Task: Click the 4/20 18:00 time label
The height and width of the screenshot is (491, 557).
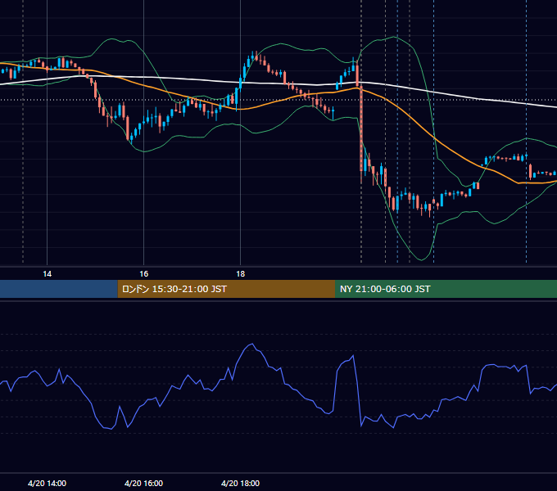Action: [x=241, y=483]
